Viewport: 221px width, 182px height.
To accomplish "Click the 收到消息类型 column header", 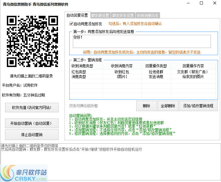I will click(x=86, y=66).
